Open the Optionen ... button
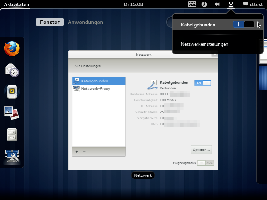Image resolution: width=267 pixels, height=200 pixels. click(201, 150)
